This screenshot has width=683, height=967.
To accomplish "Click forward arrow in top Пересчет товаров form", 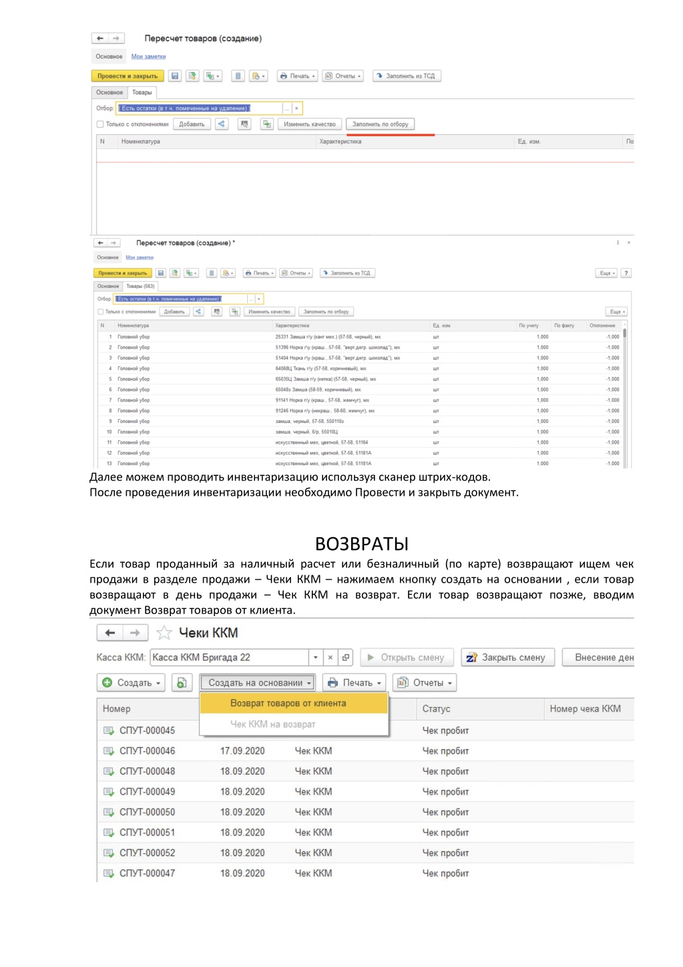I will [116, 38].
